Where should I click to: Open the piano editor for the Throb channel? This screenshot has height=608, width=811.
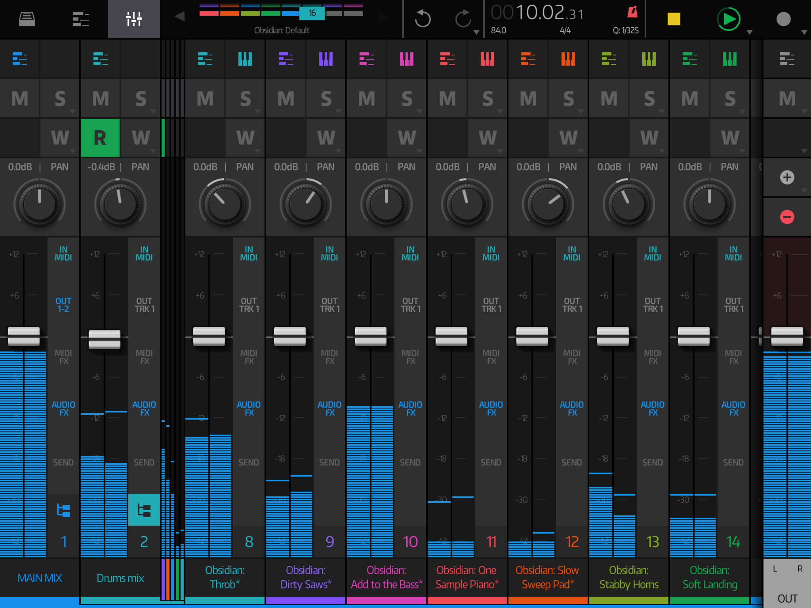(x=245, y=59)
